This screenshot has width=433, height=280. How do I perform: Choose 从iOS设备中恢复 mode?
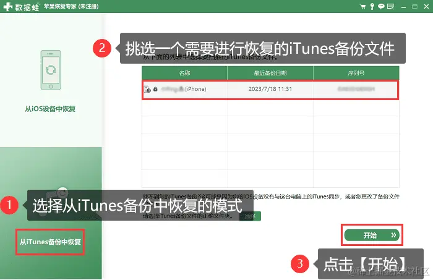(x=50, y=109)
